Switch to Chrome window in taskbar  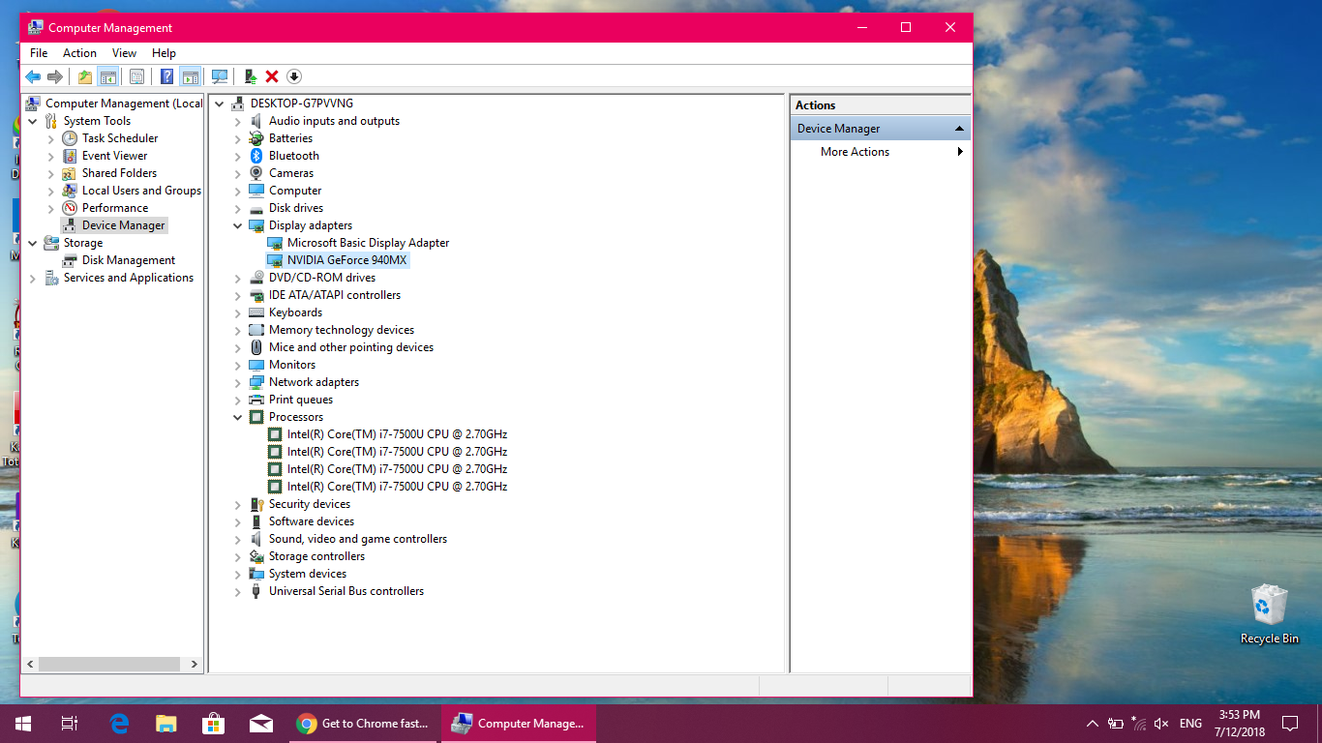tap(362, 724)
